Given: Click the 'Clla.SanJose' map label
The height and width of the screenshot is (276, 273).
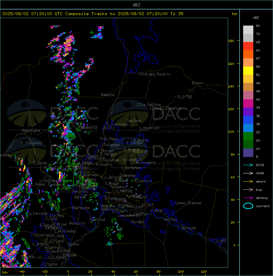Looking at the screenshot, I should pyautogui.click(x=149, y=105).
